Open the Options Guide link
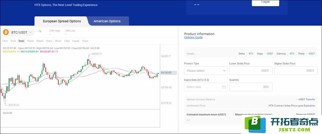Screen dimensions: 322x134 (x=194, y=38)
